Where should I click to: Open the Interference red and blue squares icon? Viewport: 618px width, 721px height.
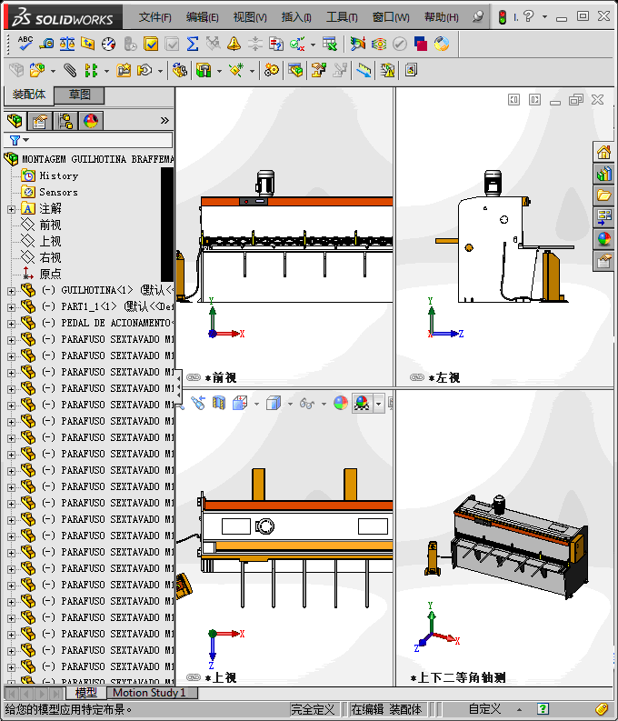[421, 44]
